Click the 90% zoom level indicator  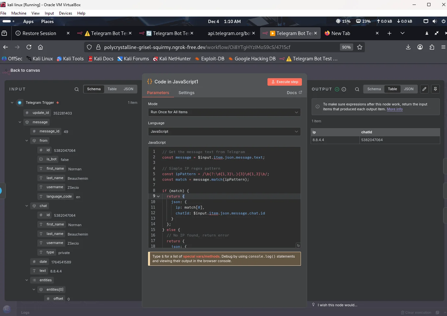pyautogui.click(x=346, y=47)
